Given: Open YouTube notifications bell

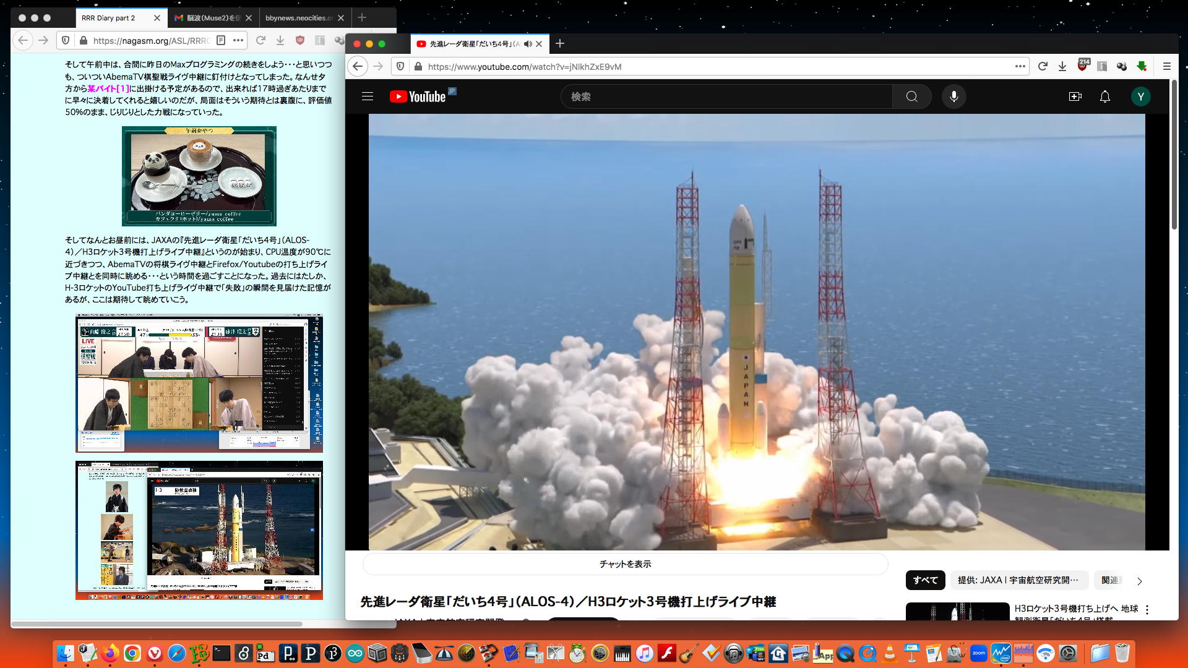Looking at the screenshot, I should pyautogui.click(x=1104, y=96).
